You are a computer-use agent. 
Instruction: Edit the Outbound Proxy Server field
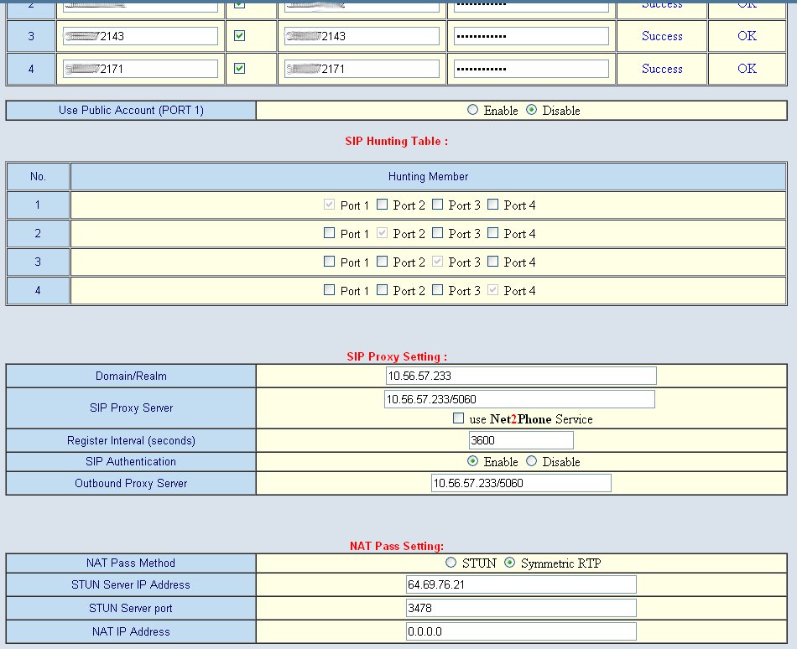pos(521,483)
